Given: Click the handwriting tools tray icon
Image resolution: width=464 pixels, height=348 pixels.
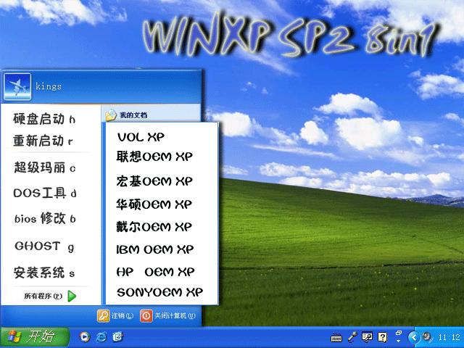Looking at the screenshot, I should pos(368,337).
